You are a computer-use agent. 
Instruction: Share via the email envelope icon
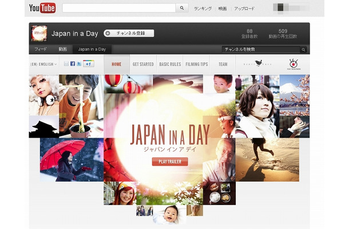66,64
